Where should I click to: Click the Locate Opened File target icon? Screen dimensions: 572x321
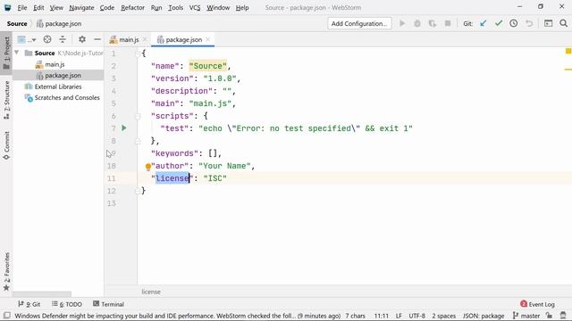(x=47, y=39)
